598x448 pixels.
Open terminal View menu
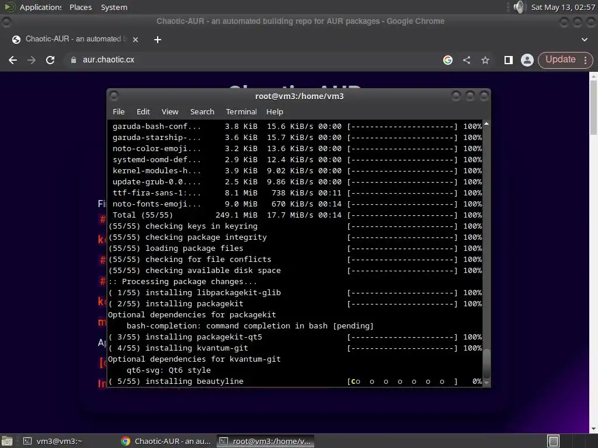pyautogui.click(x=170, y=111)
